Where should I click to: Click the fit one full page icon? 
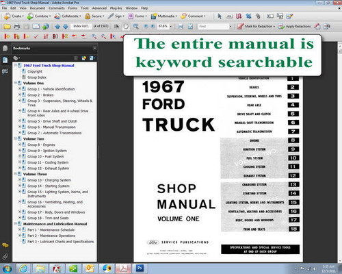[x=190, y=27]
